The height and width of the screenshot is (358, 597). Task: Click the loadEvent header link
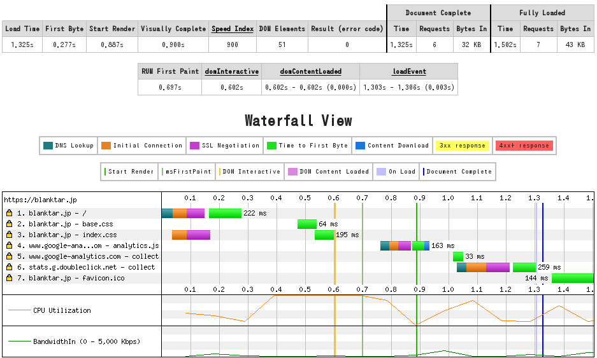pyautogui.click(x=408, y=71)
